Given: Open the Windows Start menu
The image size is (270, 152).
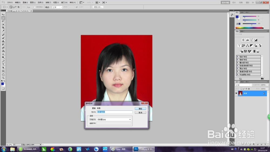Looking at the screenshot, I should pos(4,149).
